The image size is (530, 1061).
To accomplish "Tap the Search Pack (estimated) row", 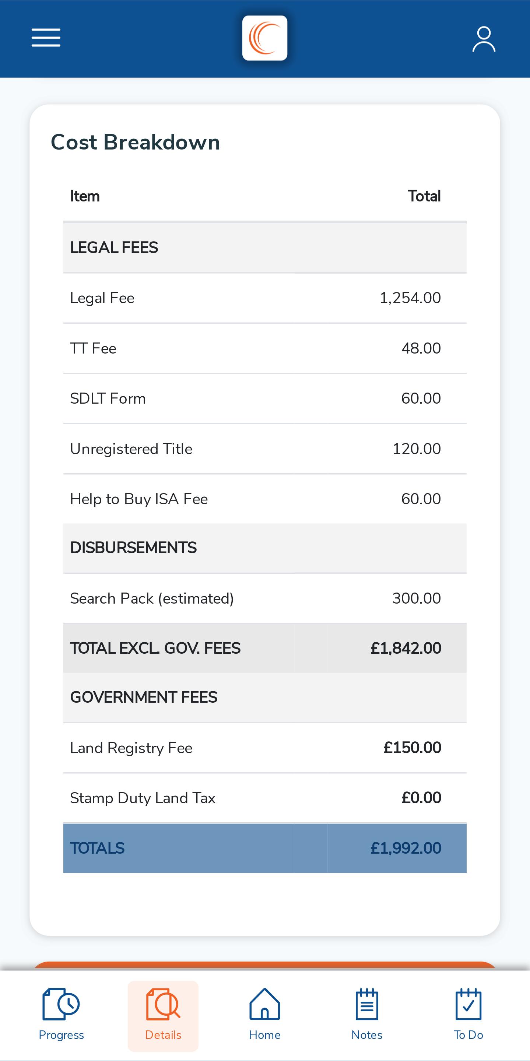I will [265, 598].
